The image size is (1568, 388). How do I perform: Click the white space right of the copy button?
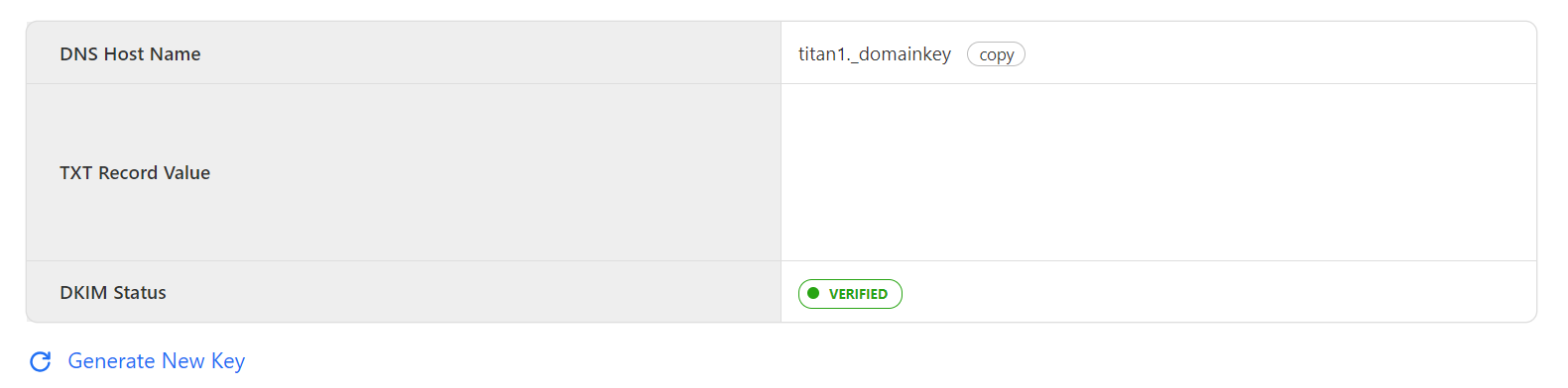[x=1279, y=53]
